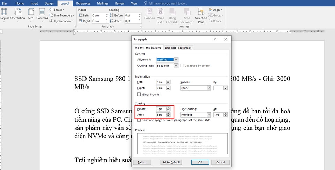Click Line Numbers in the ribbon
335x170 pixels.
point(62,15)
